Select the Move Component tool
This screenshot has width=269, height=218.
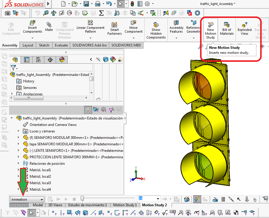(x=133, y=28)
